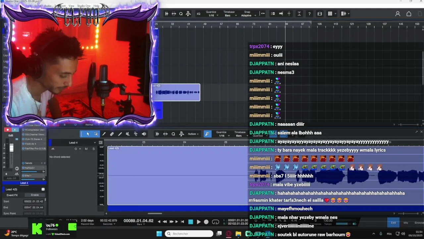Open the grid view dropdown arrow
Image resolution: width=424 pixels, height=239 pixels.
(335, 14)
